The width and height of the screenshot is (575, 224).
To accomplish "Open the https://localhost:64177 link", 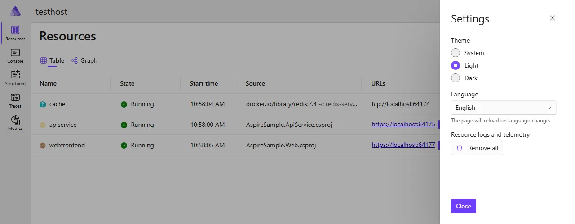I will click(x=403, y=145).
